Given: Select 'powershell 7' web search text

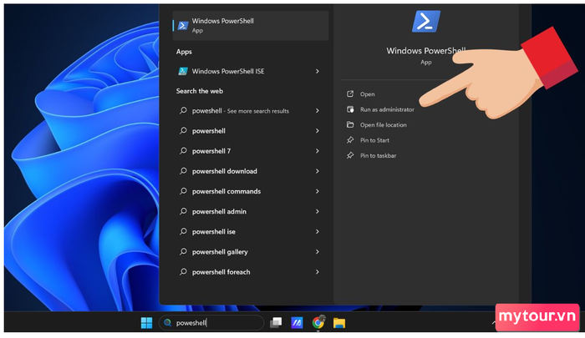Looking at the screenshot, I should (x=211, y=151).
